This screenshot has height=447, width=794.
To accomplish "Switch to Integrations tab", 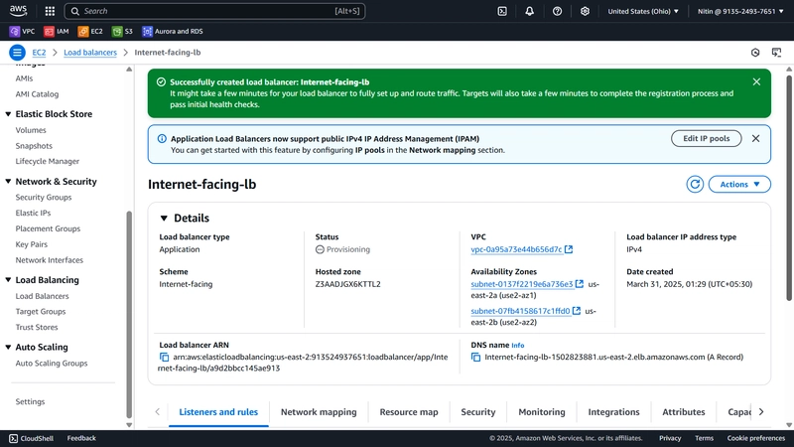I will click(x=613, y=412).
